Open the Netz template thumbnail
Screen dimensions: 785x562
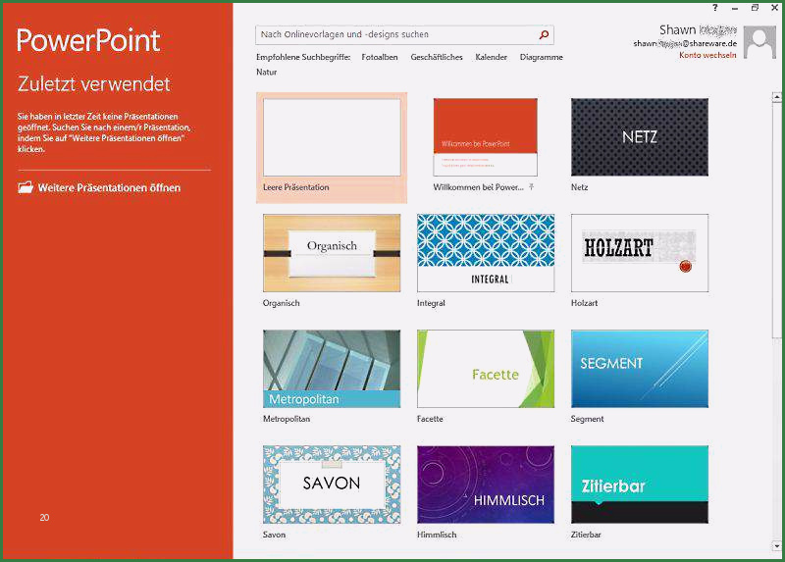[639, 137]
